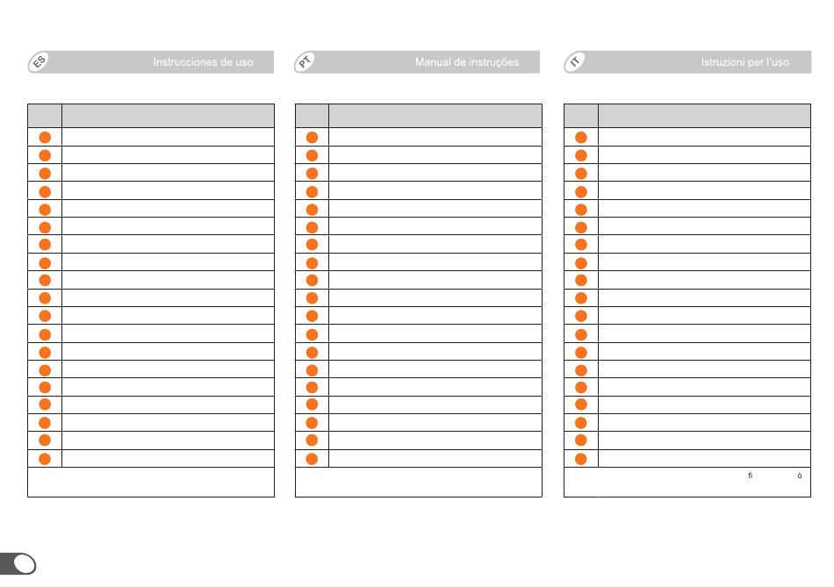Screen dimensions: 834x587
Task: Toggle the dark switch in the bottom-left corner
Action: pyautogui.click(x=18, y=564)
